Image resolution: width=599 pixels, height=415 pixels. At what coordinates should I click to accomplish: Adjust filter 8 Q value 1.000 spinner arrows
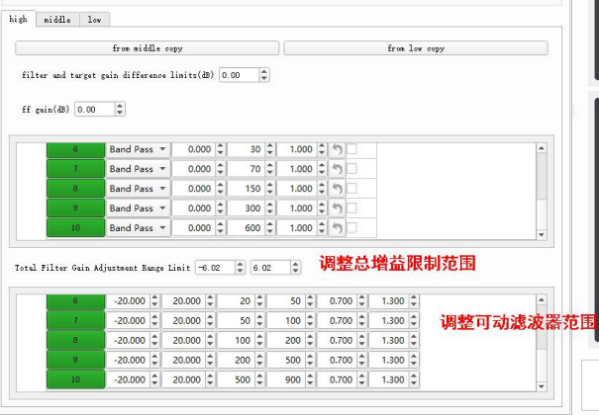[322, 189]
